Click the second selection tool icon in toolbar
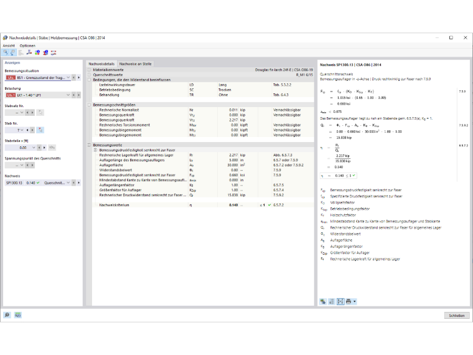473x355 pixels. coord(12,52)
